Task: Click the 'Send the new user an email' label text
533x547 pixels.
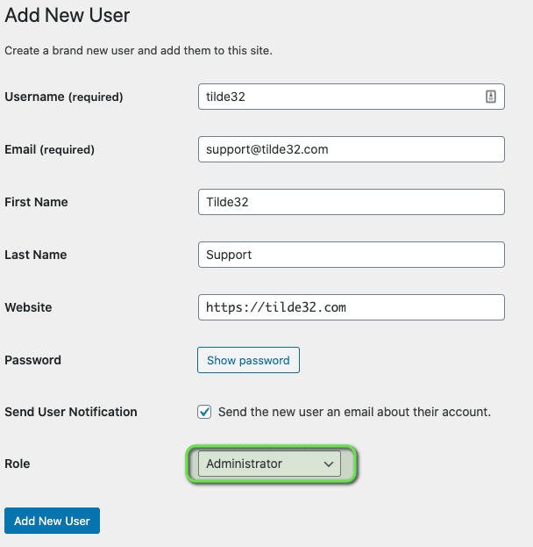Action: (354, 412)
